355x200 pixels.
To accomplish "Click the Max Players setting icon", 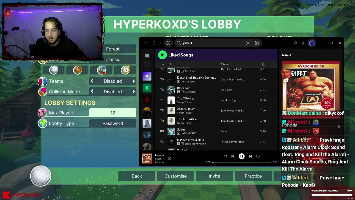I will pyautogui.click(x=42, y=113).
